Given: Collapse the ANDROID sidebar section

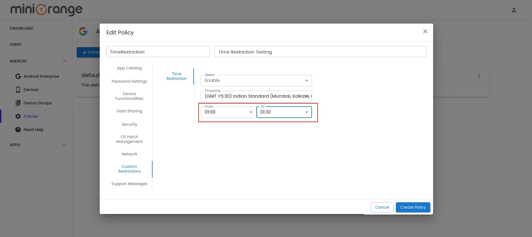Looking at the screenshot, I should click(x=64, y=61).
